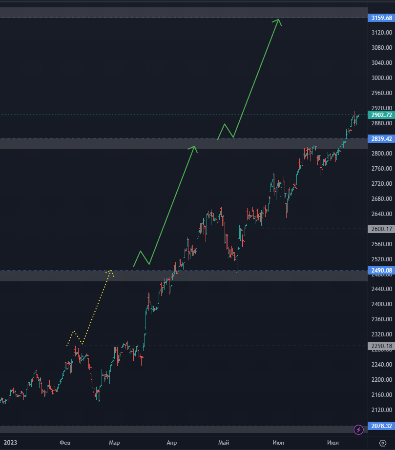
Task: Click the Июл month label
Action: 333,443
